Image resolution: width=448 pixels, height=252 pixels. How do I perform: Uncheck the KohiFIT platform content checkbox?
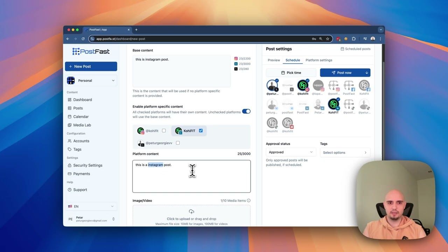(x=201, y=131)
